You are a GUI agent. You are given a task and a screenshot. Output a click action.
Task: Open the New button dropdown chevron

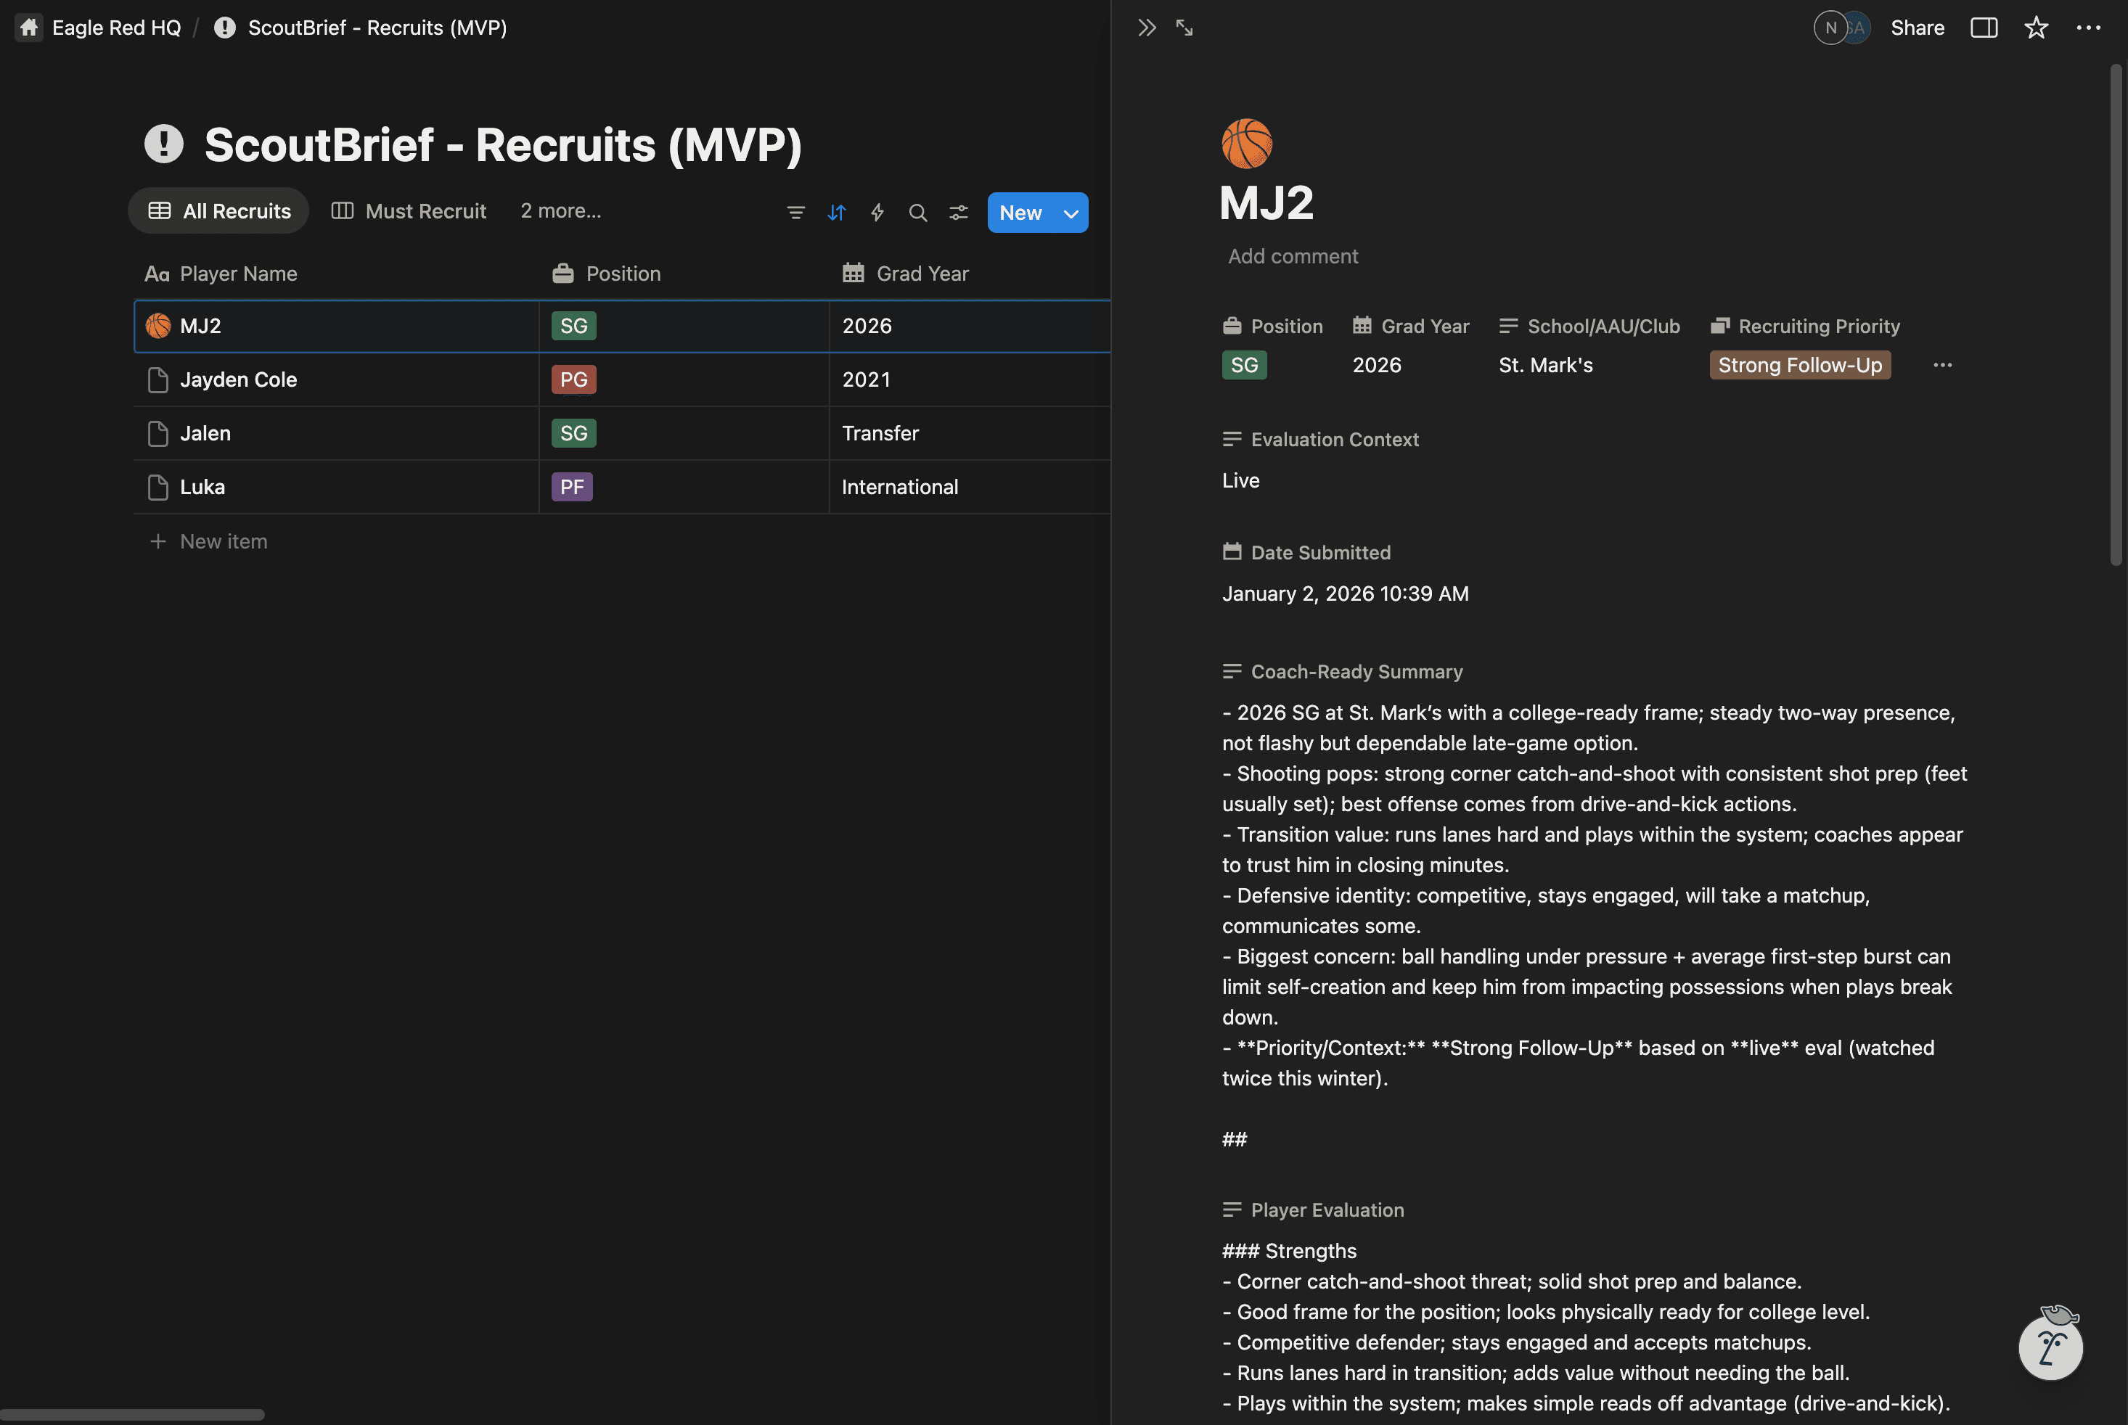pos(1069,212)
